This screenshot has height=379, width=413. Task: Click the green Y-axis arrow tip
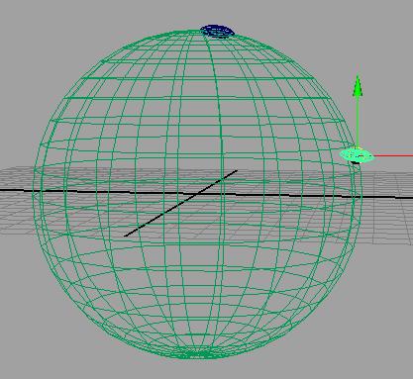[358, 86]
